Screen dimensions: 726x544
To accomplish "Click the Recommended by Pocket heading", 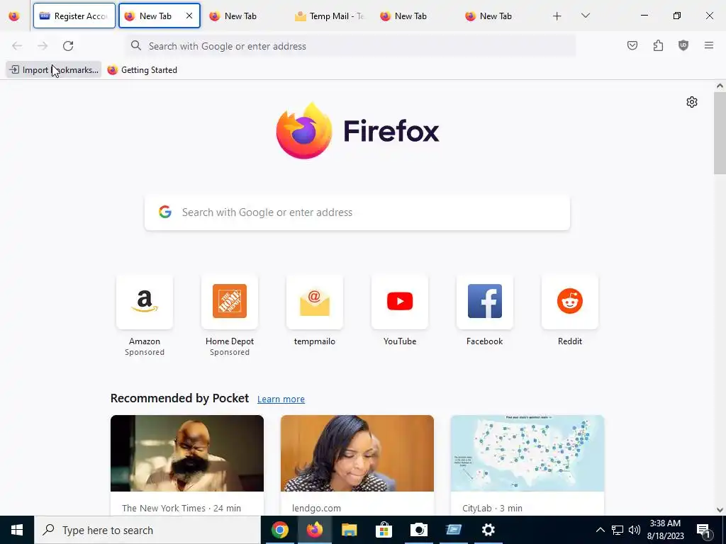I will pyautogui.click(x=179, y=398).
